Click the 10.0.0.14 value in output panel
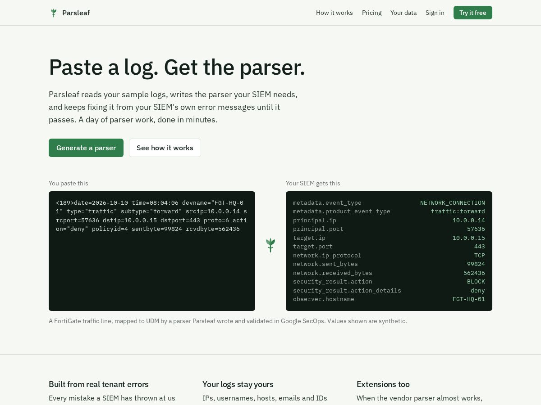This screenshot has width=541, height=405. (x=469, y=220)
